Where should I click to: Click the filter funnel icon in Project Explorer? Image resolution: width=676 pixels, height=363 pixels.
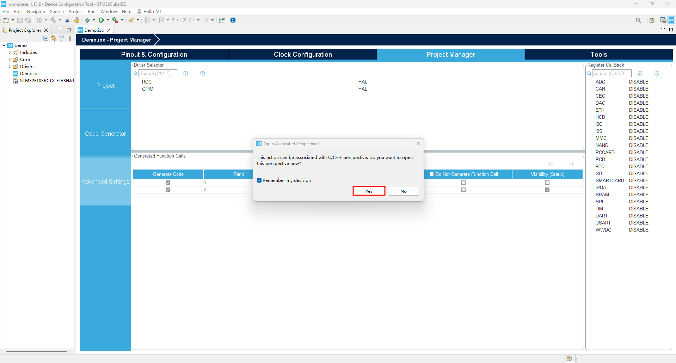(62, 38)
